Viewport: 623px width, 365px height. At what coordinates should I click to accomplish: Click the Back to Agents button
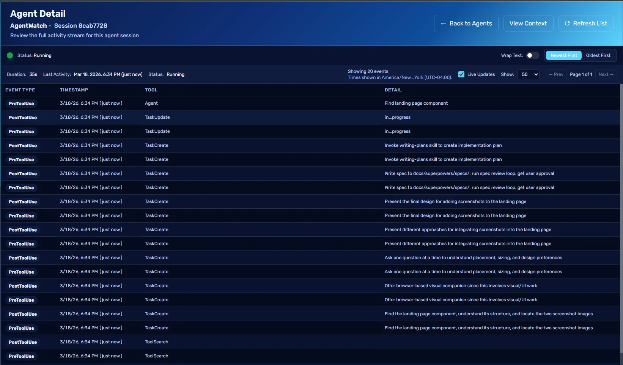point(466,23)
